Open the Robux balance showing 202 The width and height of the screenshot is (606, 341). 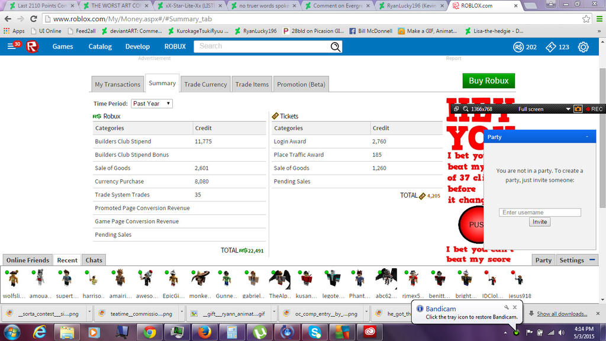pyautogui.click(x=525, y=47)
